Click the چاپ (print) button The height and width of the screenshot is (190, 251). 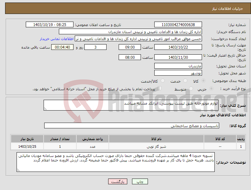(x=140, y=181)
